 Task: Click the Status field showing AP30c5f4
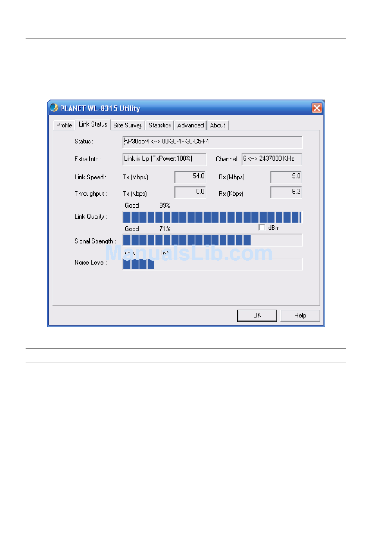pos(212,142)
